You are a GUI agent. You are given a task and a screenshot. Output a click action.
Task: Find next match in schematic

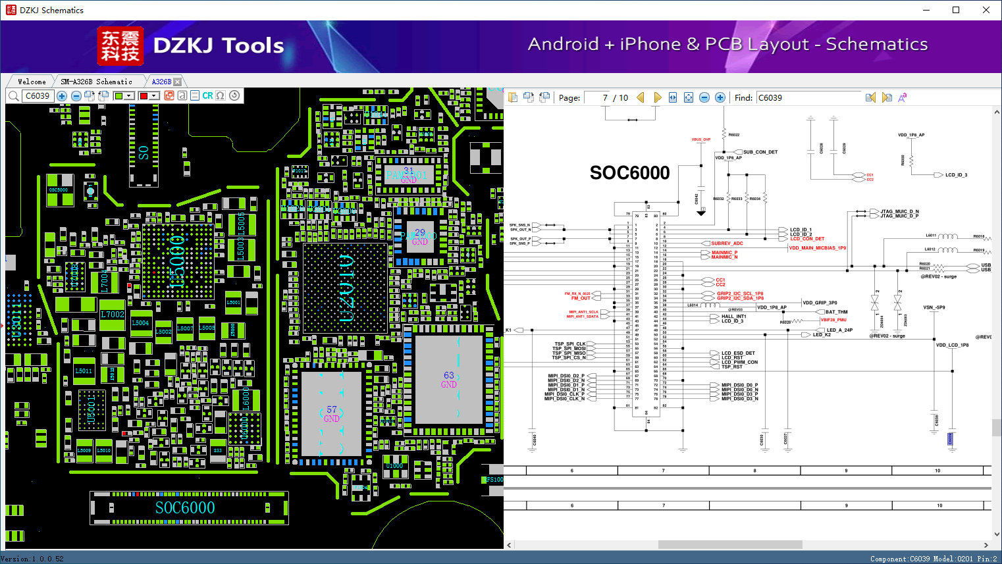(887, 97)
